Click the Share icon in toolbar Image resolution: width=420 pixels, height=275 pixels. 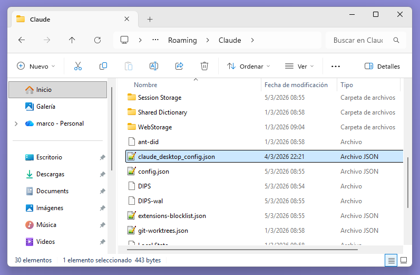click(x=179, y=66)
